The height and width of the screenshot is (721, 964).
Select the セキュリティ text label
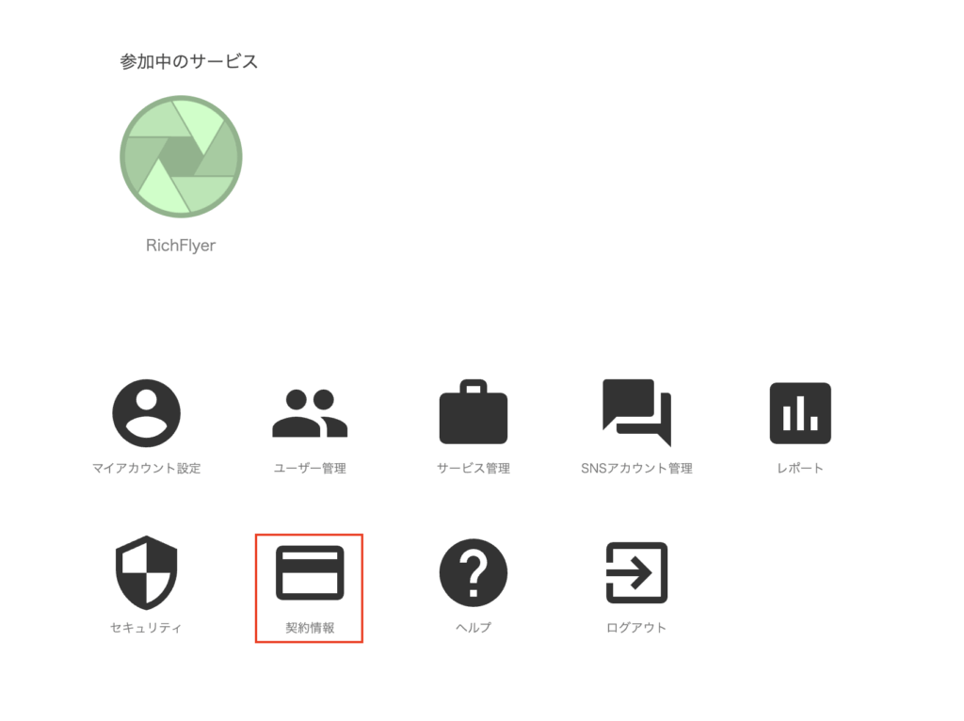pyautogui.click(x=146, y=627)
